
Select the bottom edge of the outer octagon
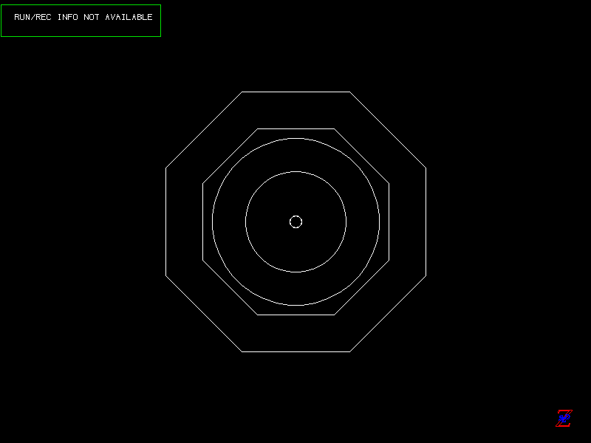tap(295, 351)
